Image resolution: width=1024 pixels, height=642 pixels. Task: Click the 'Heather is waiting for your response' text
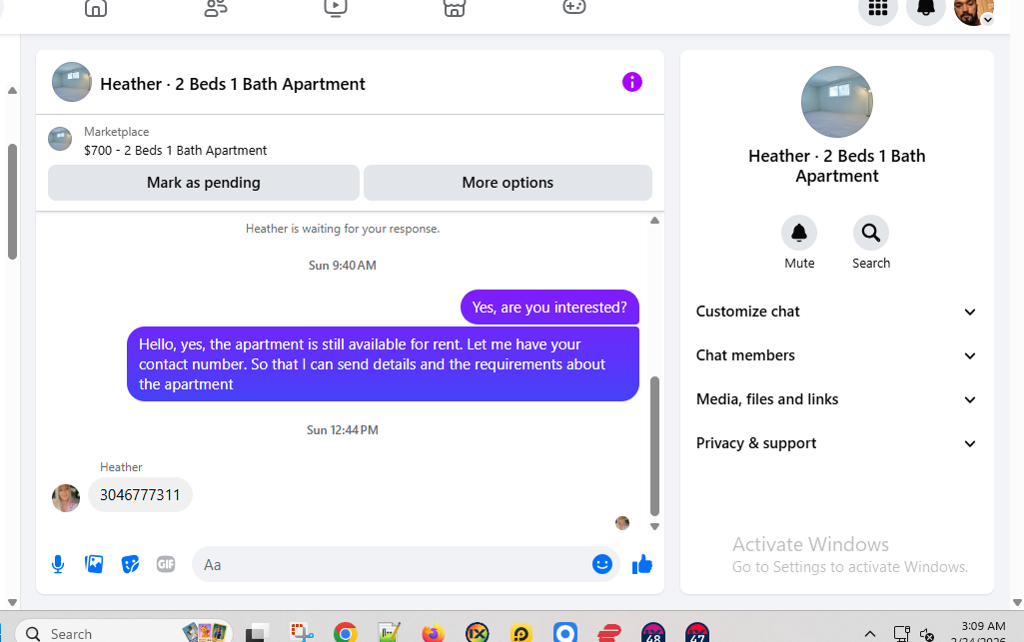click(x=343, y=229)
